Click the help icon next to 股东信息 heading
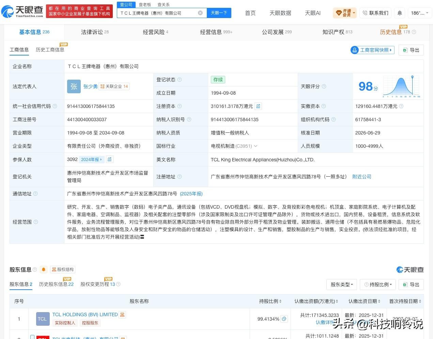The height and width of the screenshot is (339, 433). coord(34,270)
